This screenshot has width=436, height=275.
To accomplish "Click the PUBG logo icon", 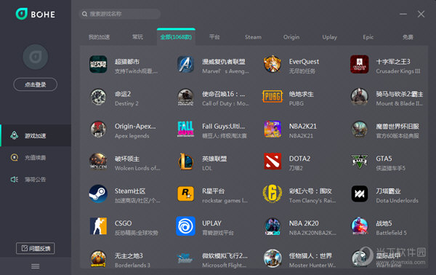I will (272, 96).
